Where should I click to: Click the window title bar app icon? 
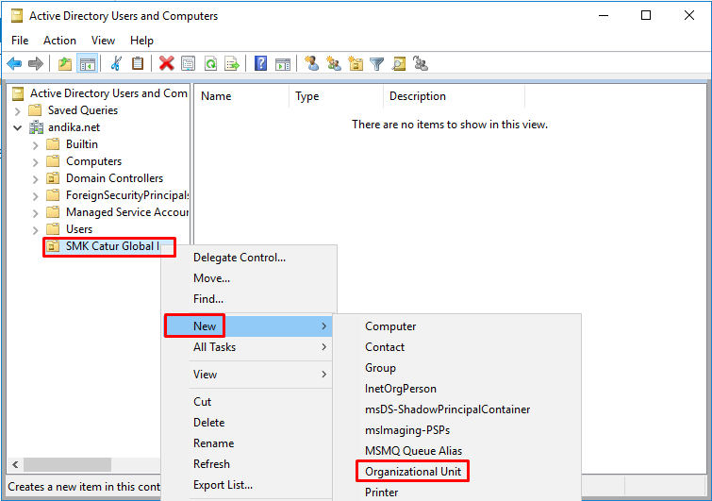pyautogui.click(x=17, y=16)
